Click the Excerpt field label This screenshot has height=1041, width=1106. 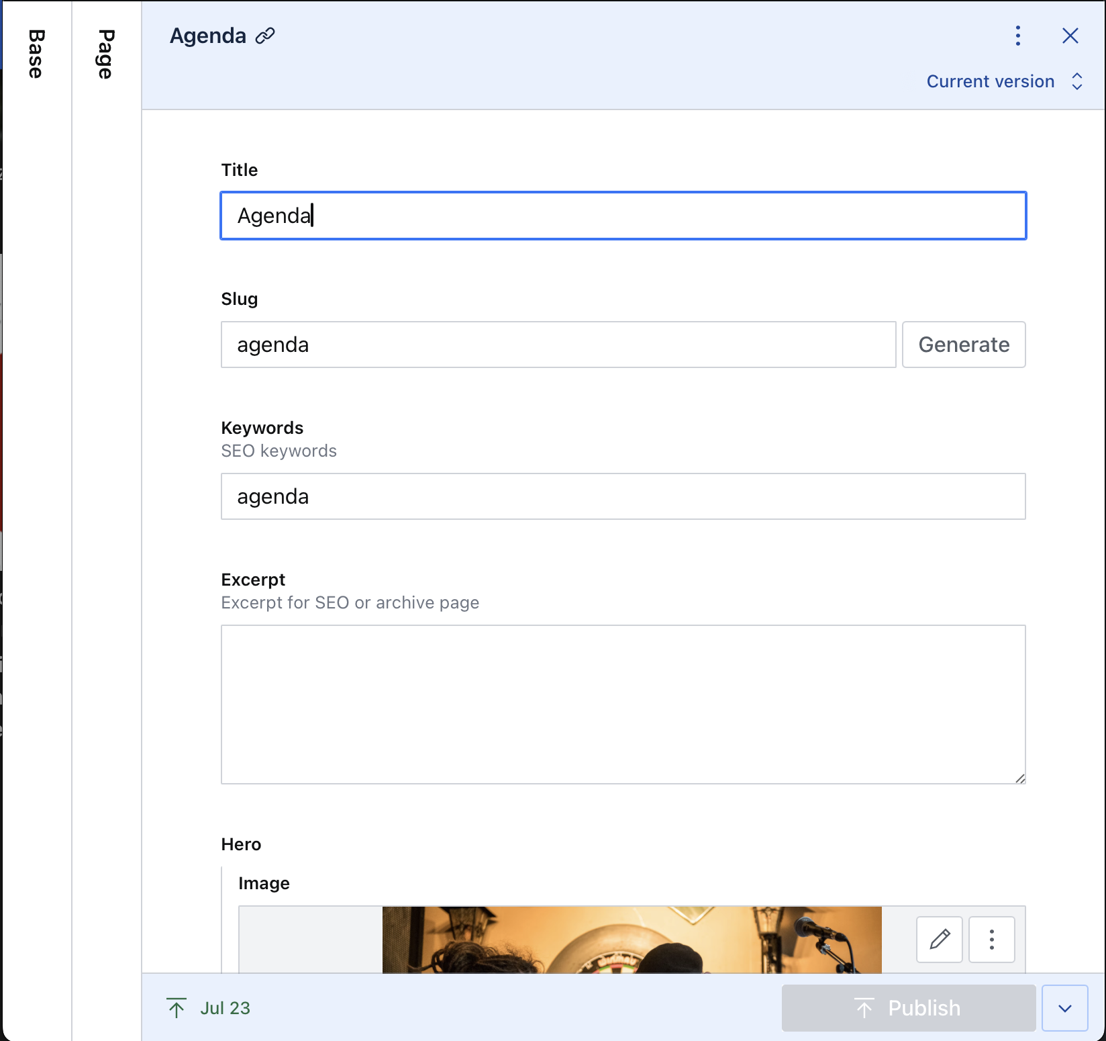[x=253, y=580]
